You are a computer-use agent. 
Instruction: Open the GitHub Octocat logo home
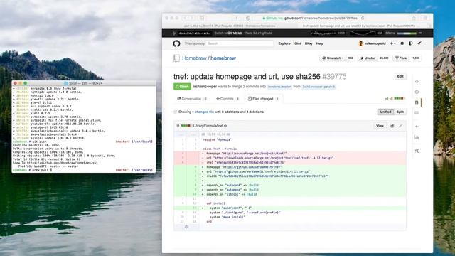coord(176,43)
